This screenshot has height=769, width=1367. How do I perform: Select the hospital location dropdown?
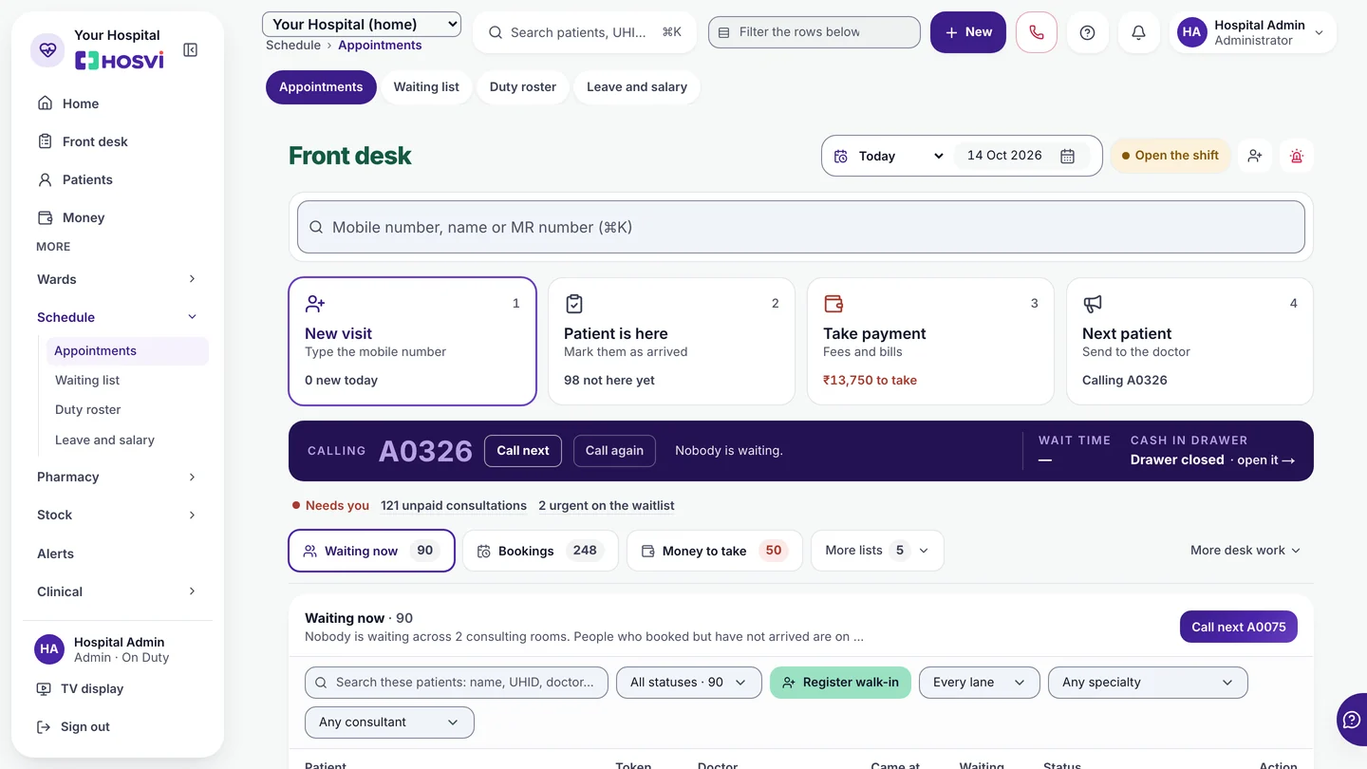pos(362,25)
